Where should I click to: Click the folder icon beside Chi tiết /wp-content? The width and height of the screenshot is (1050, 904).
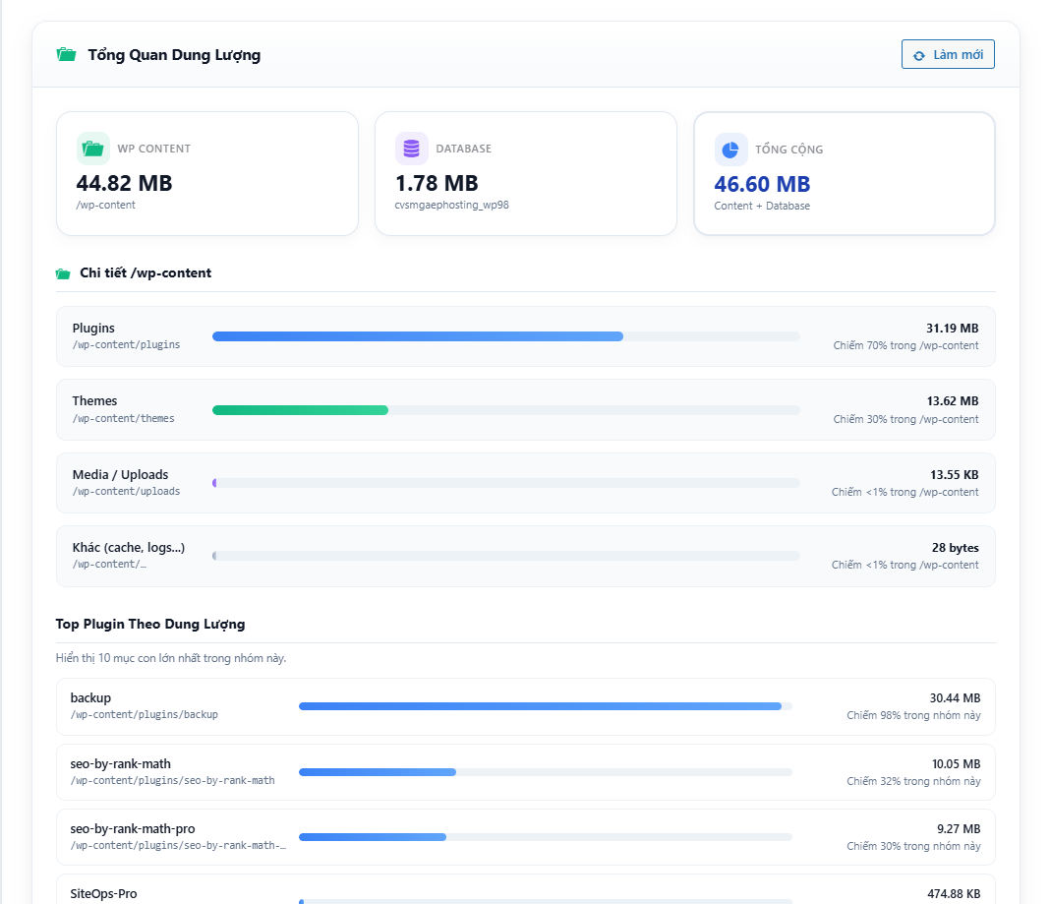pos(63,273)
